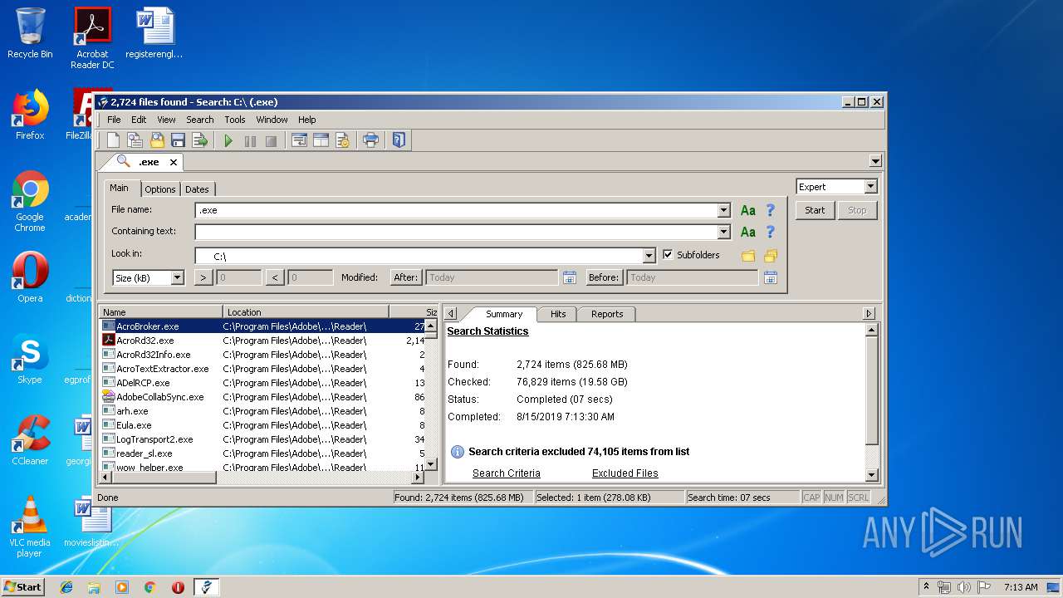Click the Pause Search toolbar icon
Screen dimensions: 1063x598
click(x=250, y=141)
